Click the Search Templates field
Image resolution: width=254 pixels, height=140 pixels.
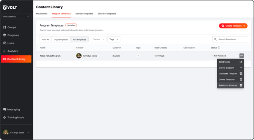click(230, 39)
